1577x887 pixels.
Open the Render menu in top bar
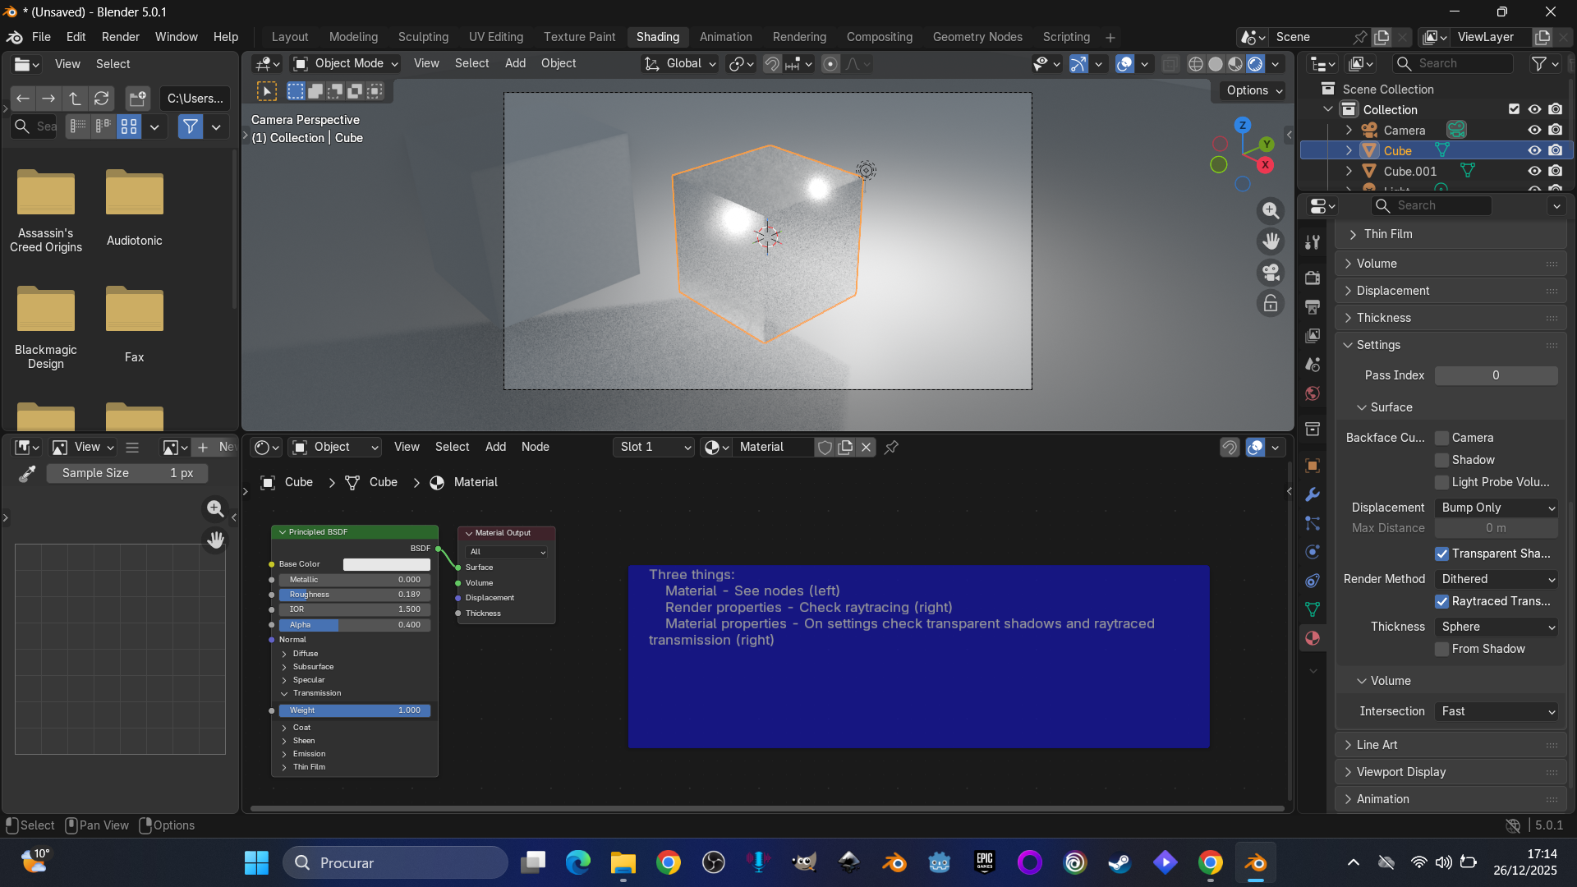click(120, 37)
